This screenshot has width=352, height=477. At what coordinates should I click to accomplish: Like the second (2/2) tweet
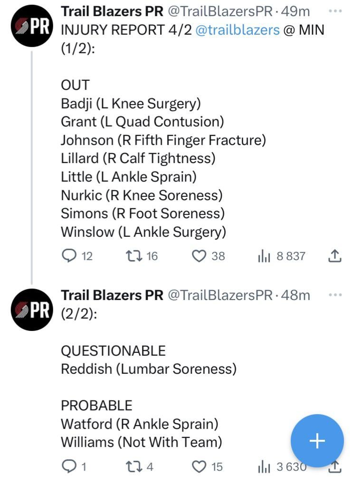coord(199,466)
